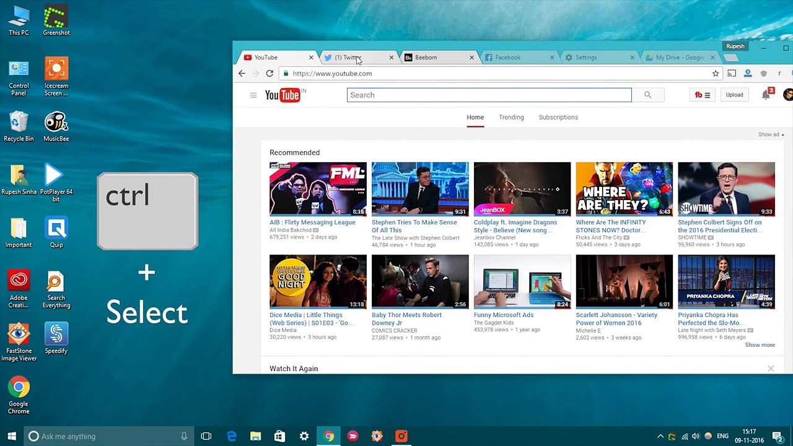Open the Rupesh profile switcher

pyautogui.click(x=735, y=46)
